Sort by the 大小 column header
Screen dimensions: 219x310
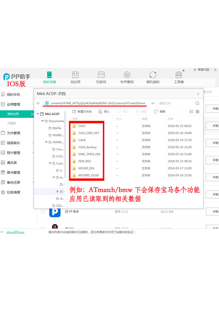119,119
